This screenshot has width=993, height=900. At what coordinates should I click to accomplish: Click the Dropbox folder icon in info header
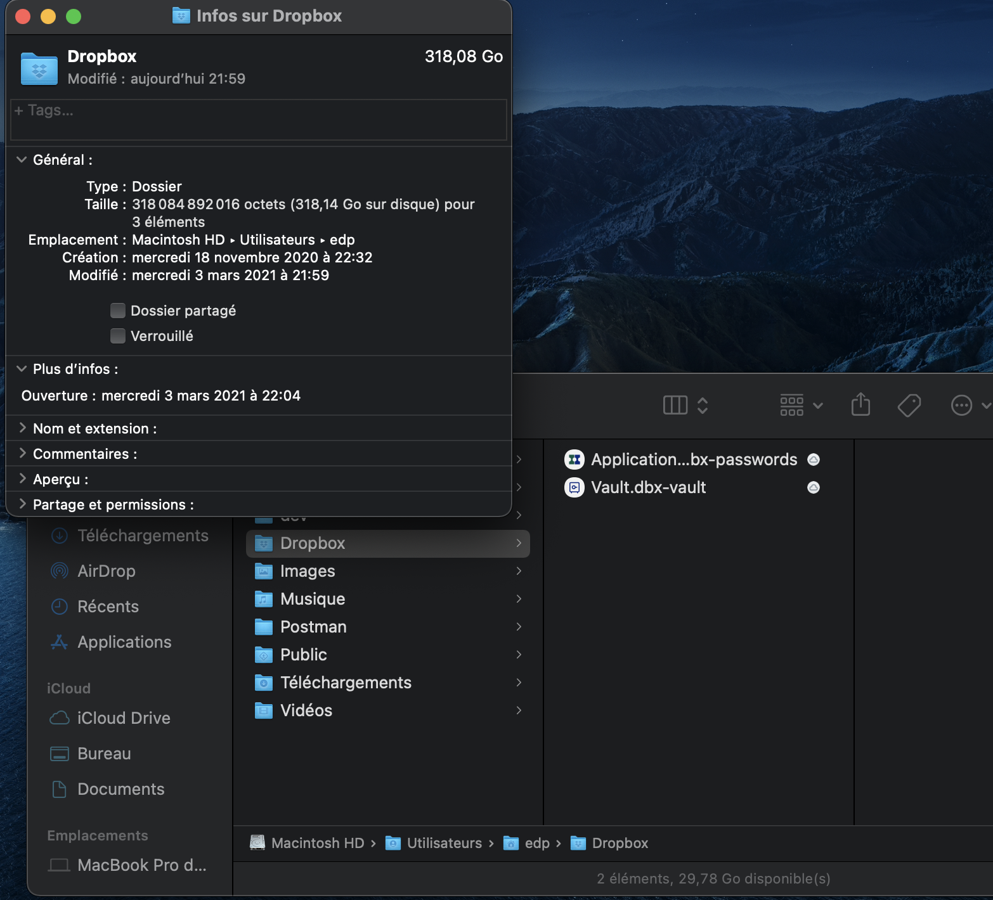click(39, 68)
